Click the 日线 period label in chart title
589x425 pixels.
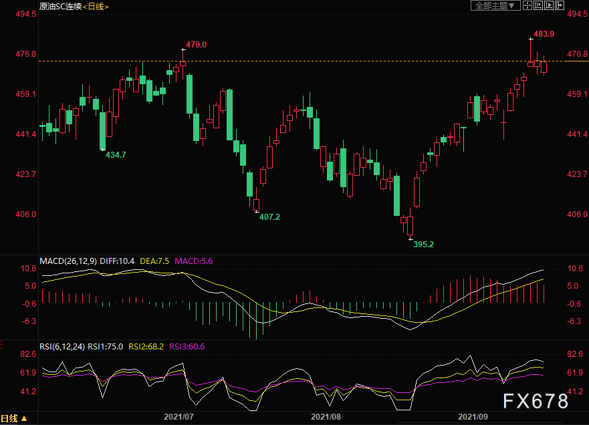point(96,7)
